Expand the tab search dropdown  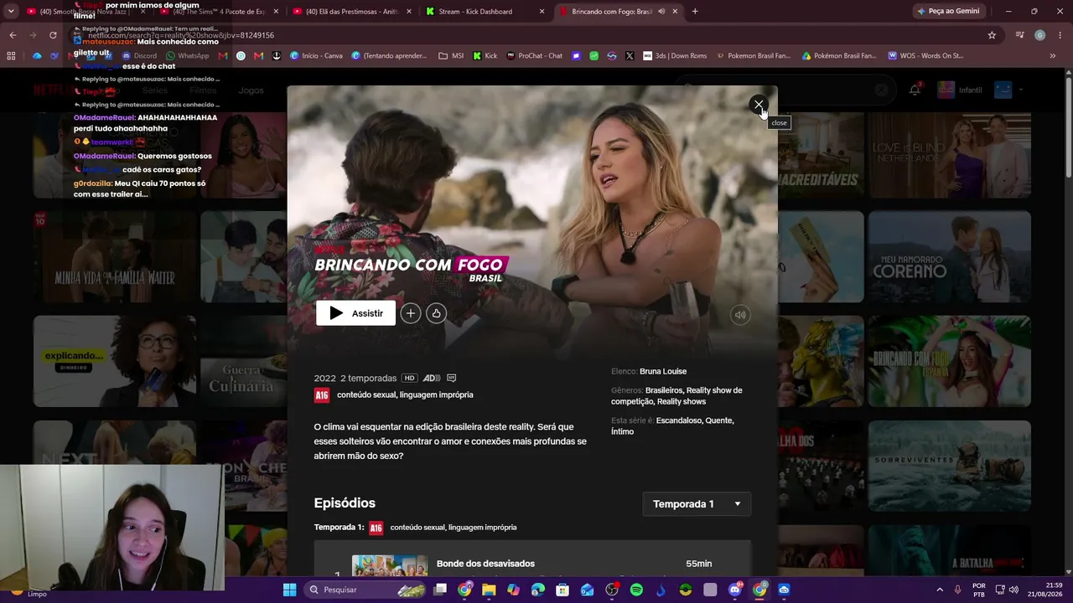click(11, 12)
